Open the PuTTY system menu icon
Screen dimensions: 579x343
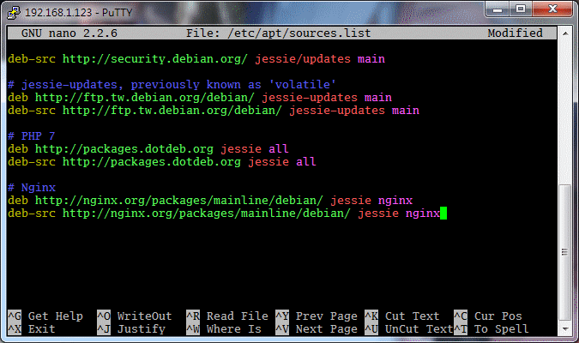tap(14, 13)
